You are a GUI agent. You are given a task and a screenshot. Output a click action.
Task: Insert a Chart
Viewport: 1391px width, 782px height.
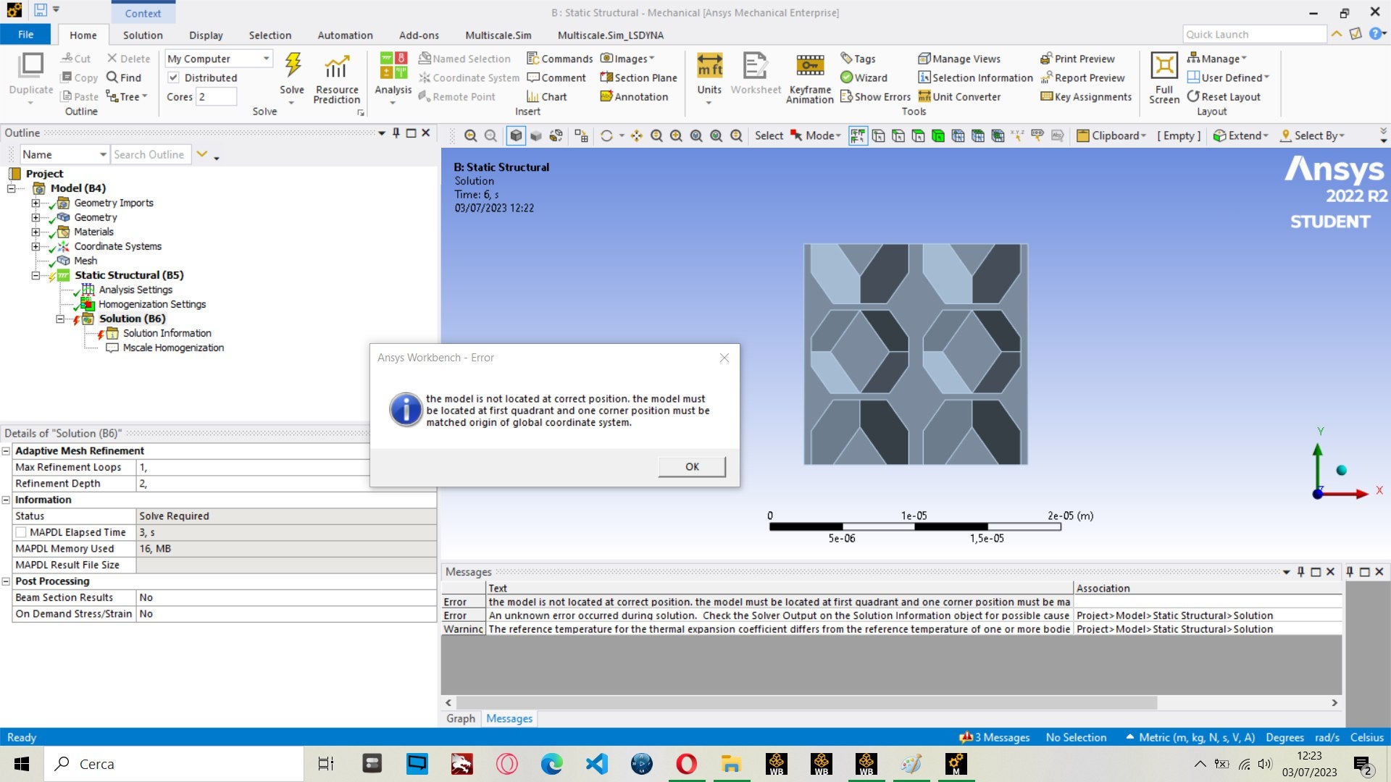547,96
